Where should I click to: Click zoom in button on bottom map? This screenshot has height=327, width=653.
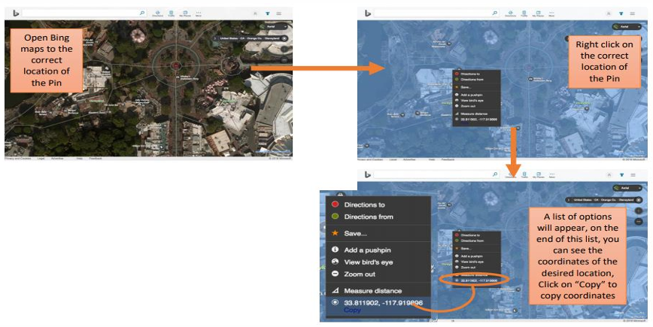tap(639, 210)
